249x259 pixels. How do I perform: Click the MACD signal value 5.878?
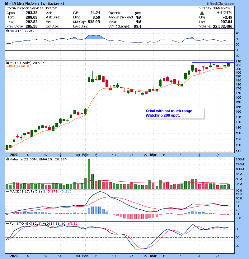[53, 192]
